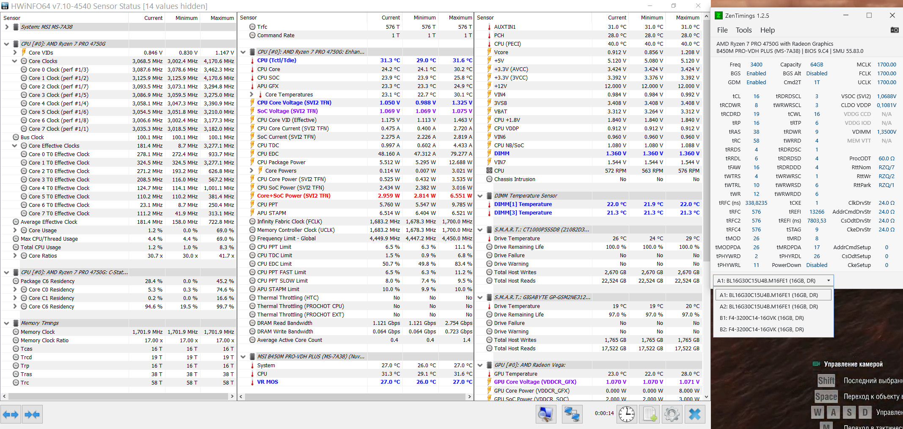The height and width of the screenshot is (429, 903).
Task: Click the circle icon beside Bus Clock
Action: (16, 137)
